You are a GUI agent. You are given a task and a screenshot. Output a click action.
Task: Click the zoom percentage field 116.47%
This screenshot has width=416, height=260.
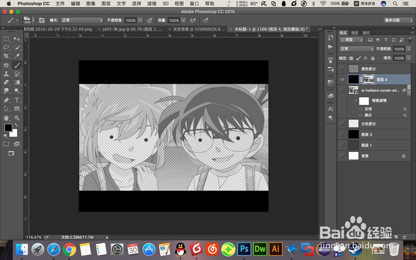tap(34, 237)
